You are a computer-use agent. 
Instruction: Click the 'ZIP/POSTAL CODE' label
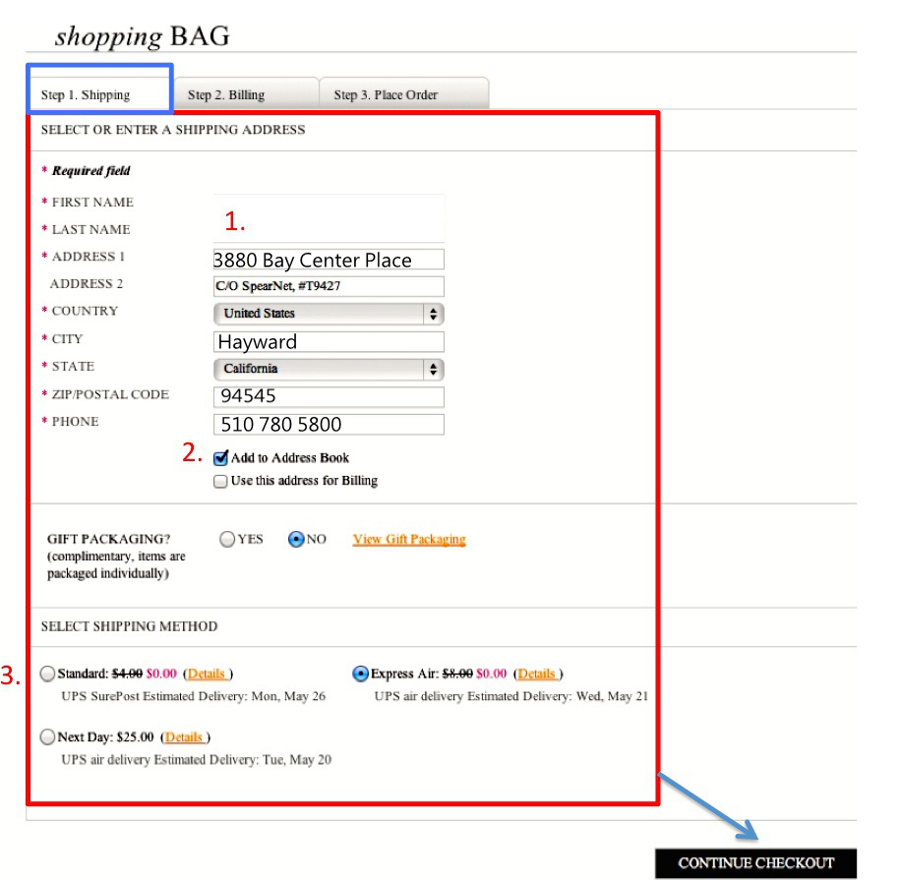click(110, 394)
